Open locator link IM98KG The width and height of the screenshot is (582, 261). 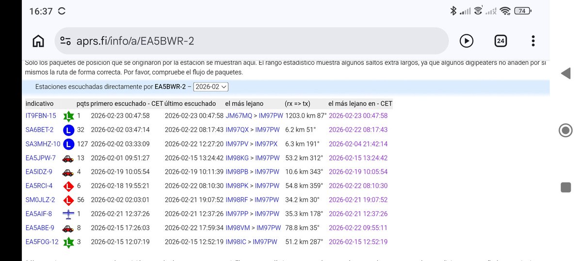[x=237, y=158]
